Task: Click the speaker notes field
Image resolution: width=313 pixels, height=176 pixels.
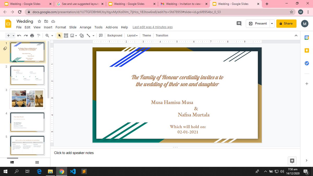Action: pyautogui.click(x=175, y=153)
